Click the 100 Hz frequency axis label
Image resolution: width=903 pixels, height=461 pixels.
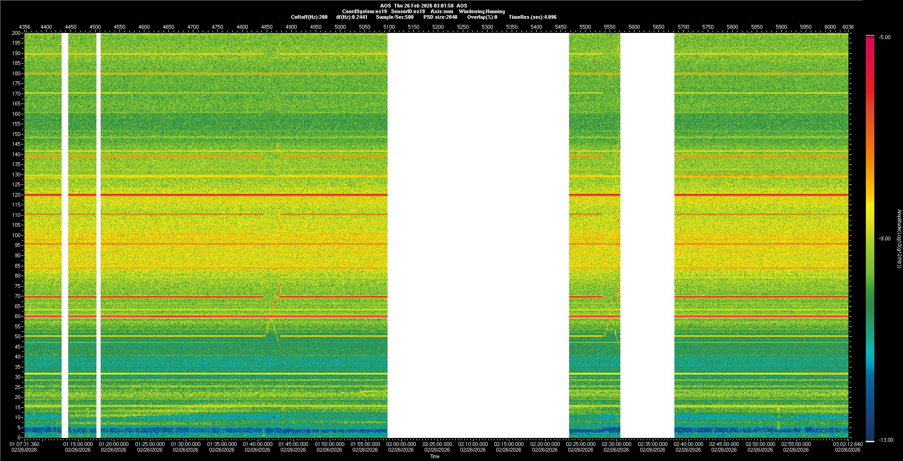16,235
